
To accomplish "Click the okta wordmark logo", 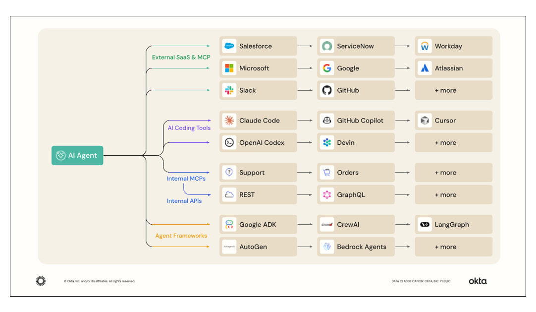I will coord(478,281).
